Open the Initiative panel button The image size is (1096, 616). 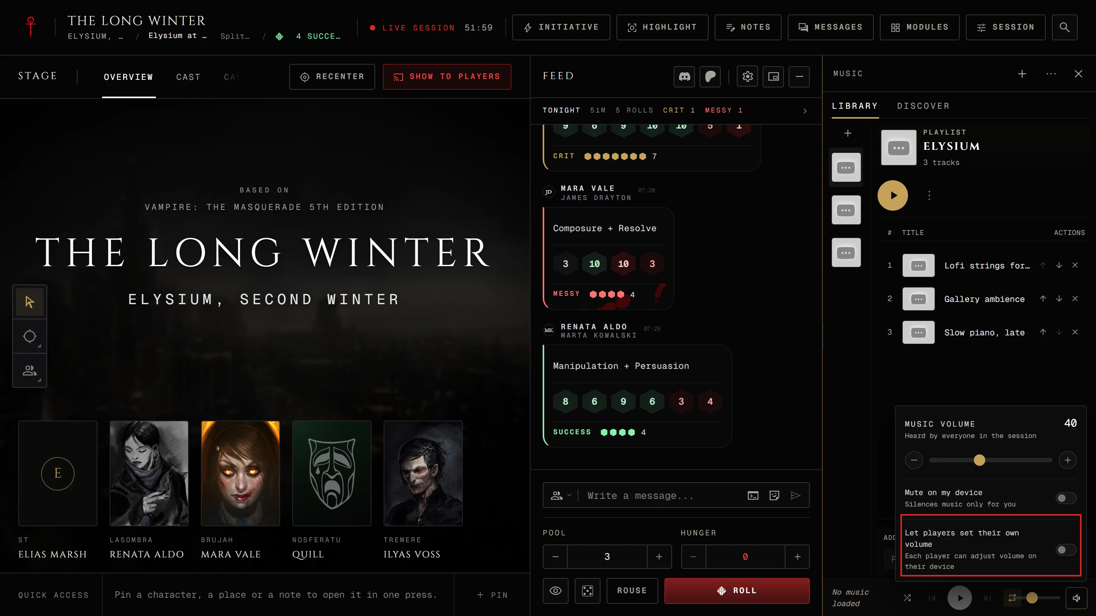pyautogui.click(x=561, y=27)
